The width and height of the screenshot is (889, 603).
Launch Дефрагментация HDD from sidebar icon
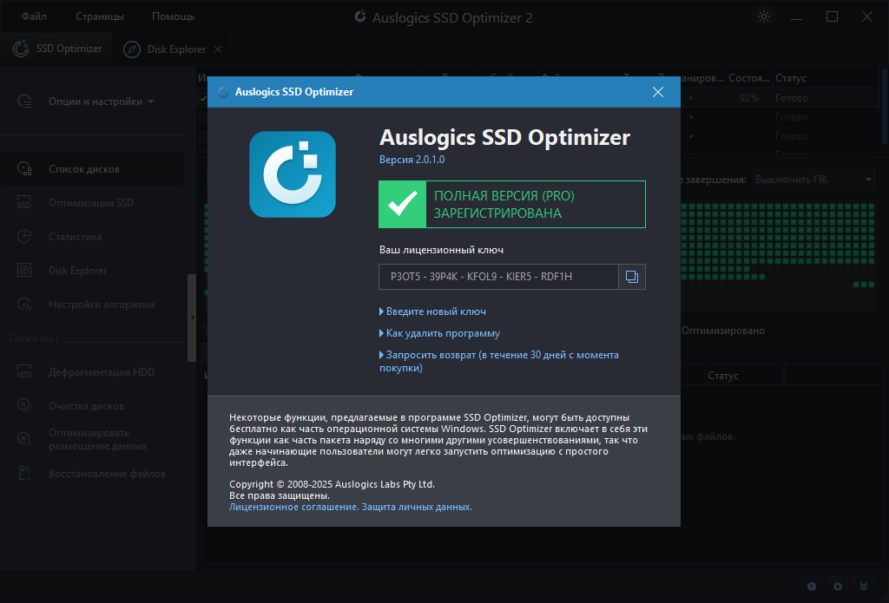point(24,371)
